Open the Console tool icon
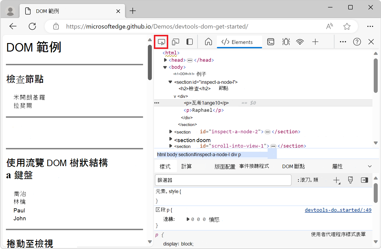This screenshot has width=381, height=249. [x=271, y=42]
